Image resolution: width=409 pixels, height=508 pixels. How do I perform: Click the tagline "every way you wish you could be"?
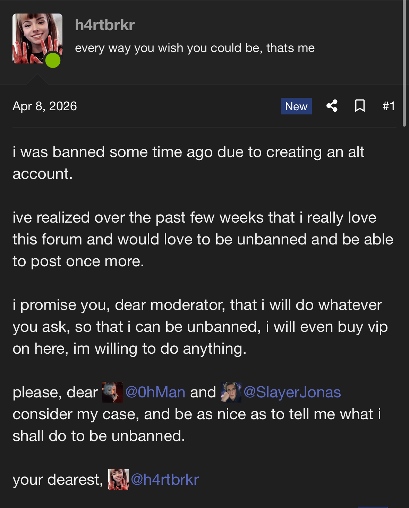tap(195, 48)
